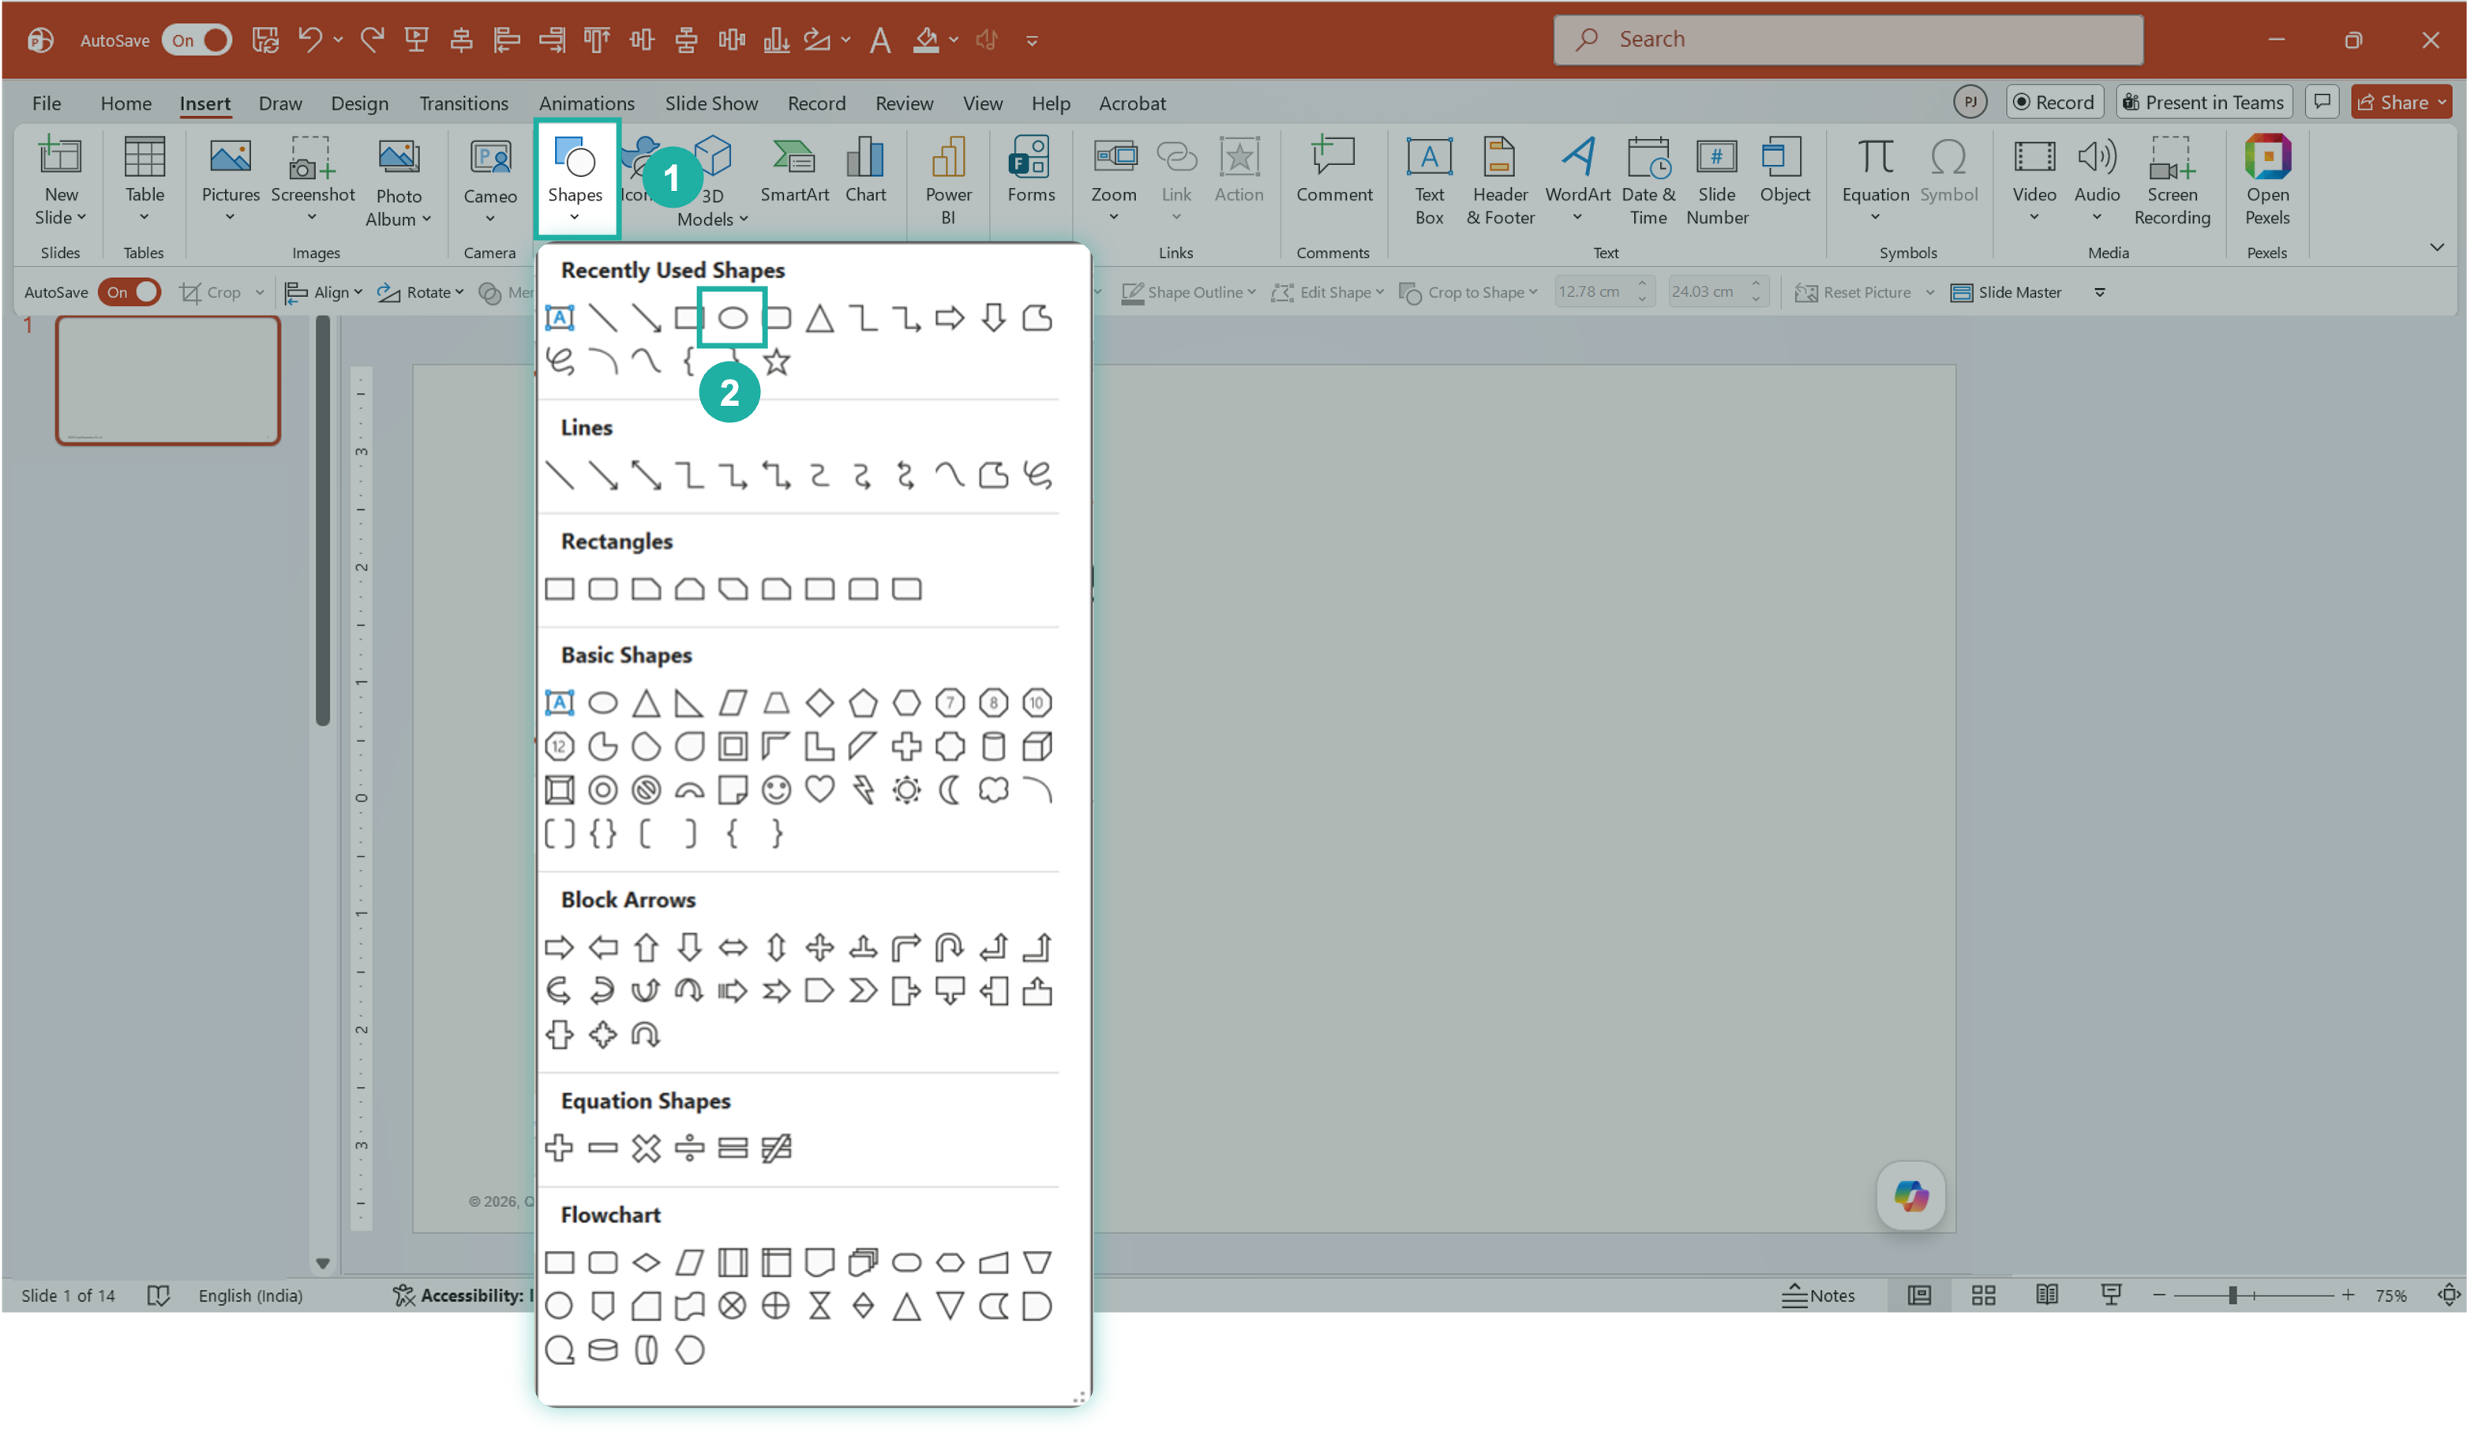
Task: Pick the 5-point Star in Recently Used Shapes
Action: [776, 362]
